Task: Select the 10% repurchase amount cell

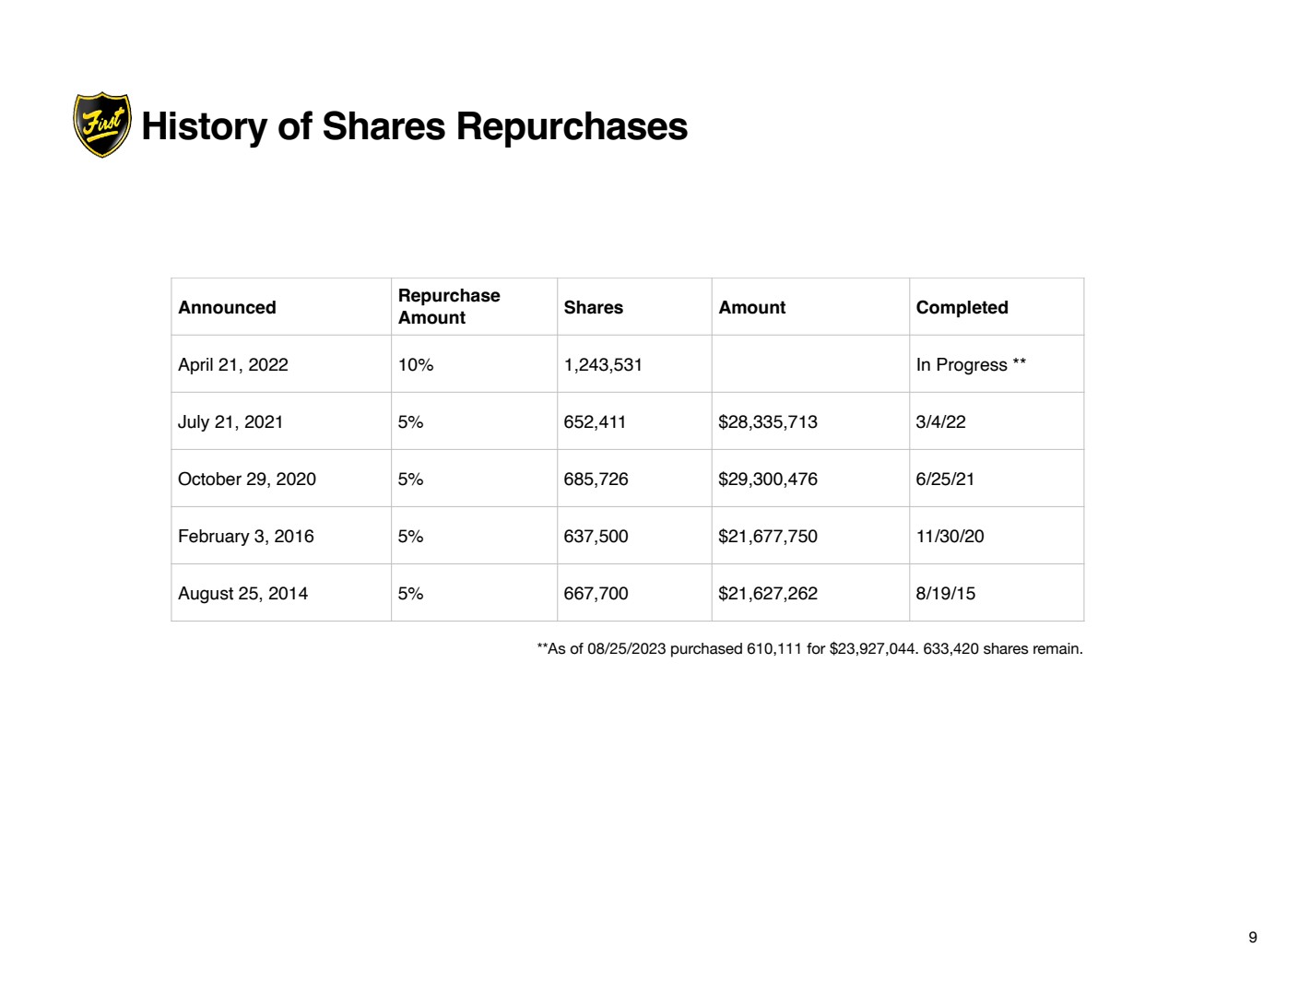Action: [x=416, y=365]
